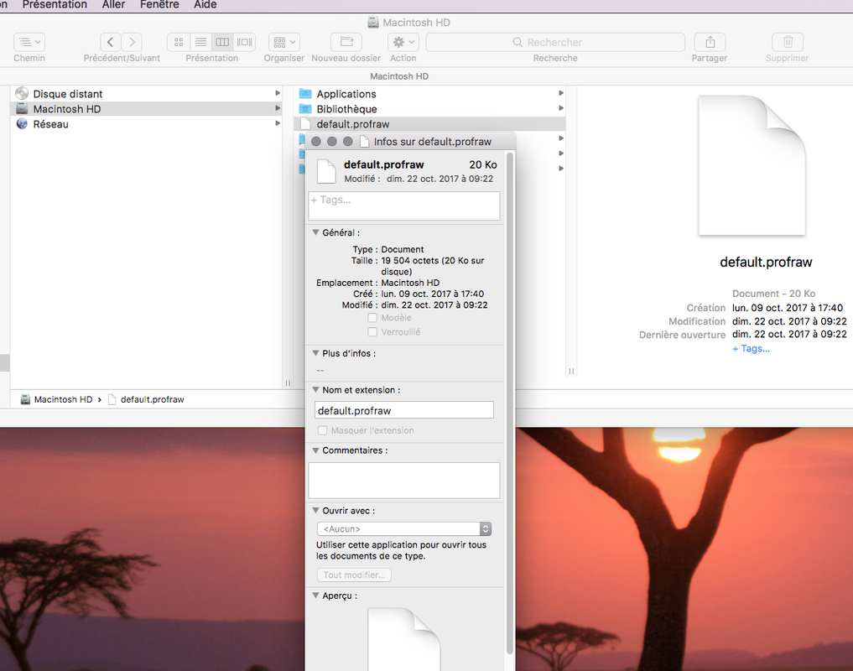853x671 pixels.
Task: Click the Tout modifier button
Action: (354, 575)
